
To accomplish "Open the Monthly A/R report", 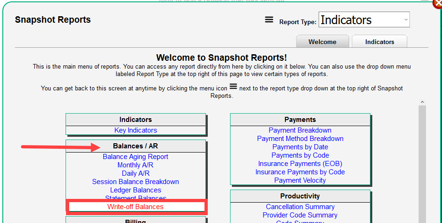I will click(135, 165).
